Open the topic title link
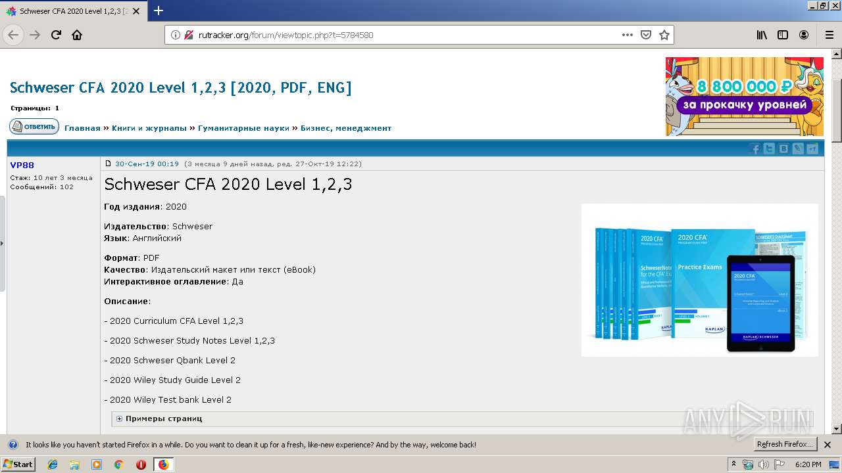Image resolution: width=842 pixels, height=473 pixels. coord(181,87)
